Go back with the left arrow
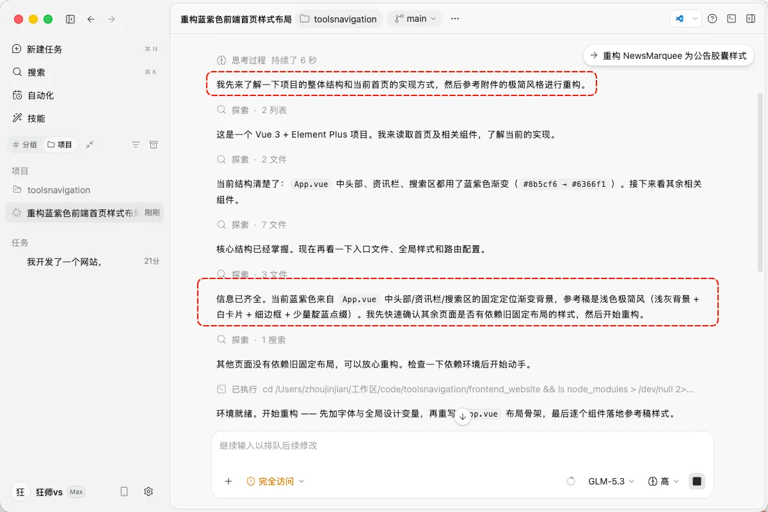This screenshot has height=512, width=768. click(x=91, y=19)
